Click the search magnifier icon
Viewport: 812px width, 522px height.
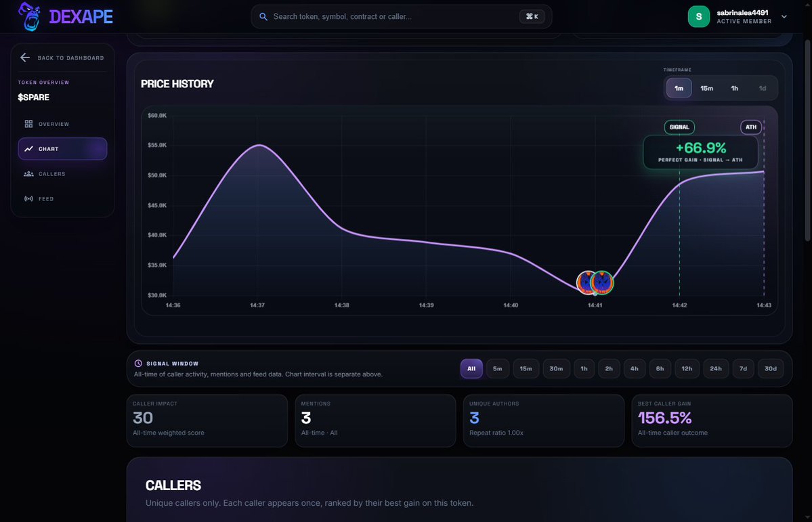tap(263, 16)
